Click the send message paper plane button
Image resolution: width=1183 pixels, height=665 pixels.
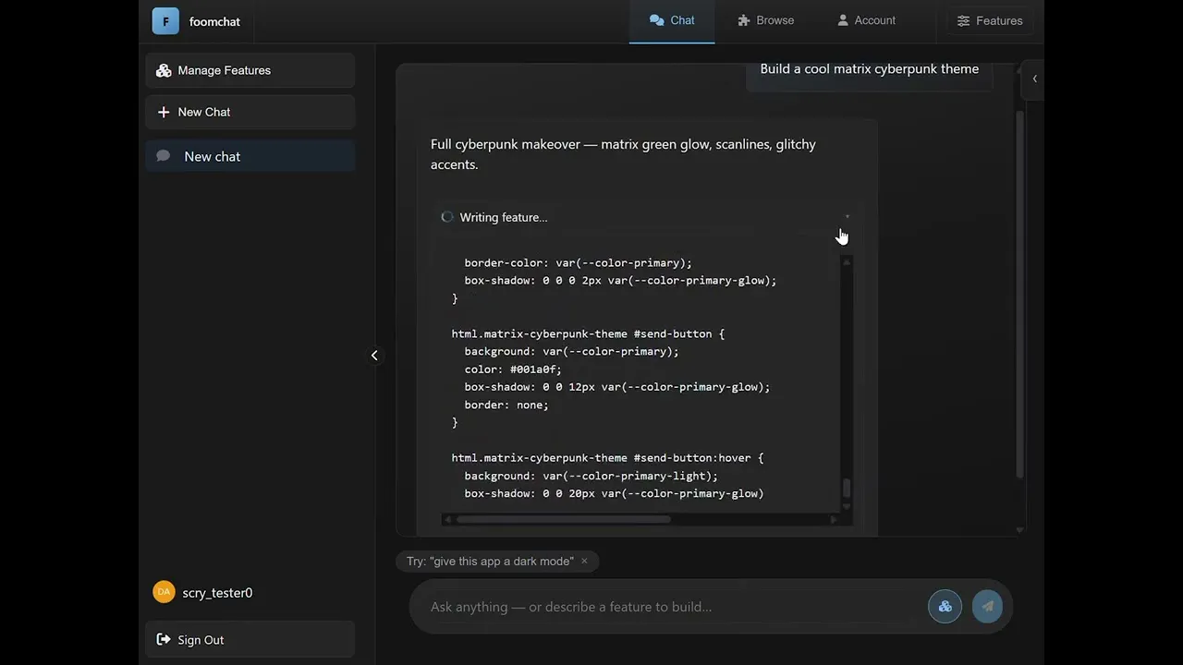[987, 607]
